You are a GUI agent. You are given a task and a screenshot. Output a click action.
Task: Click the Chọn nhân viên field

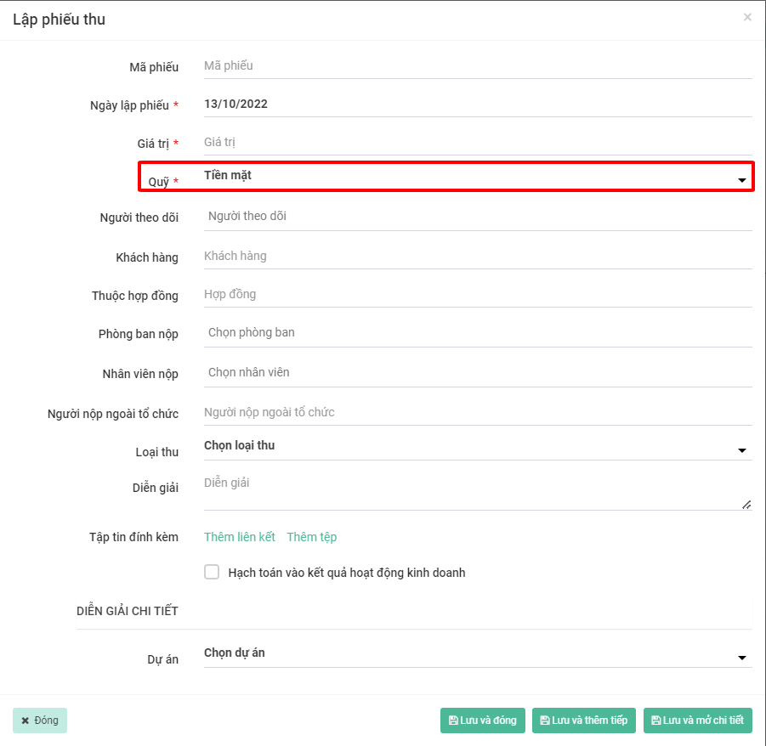476,373
